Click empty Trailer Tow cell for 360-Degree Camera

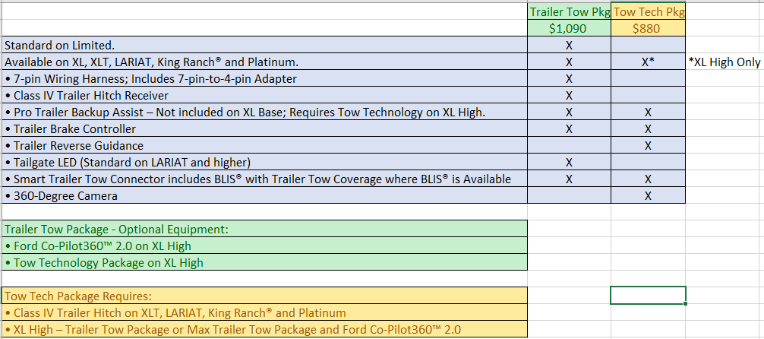pos(569,195)
